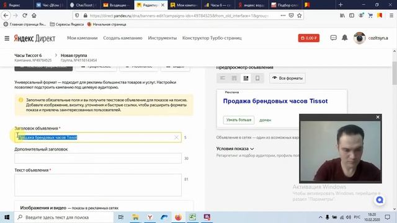Open Создать кампанию menu

[123, 38]
